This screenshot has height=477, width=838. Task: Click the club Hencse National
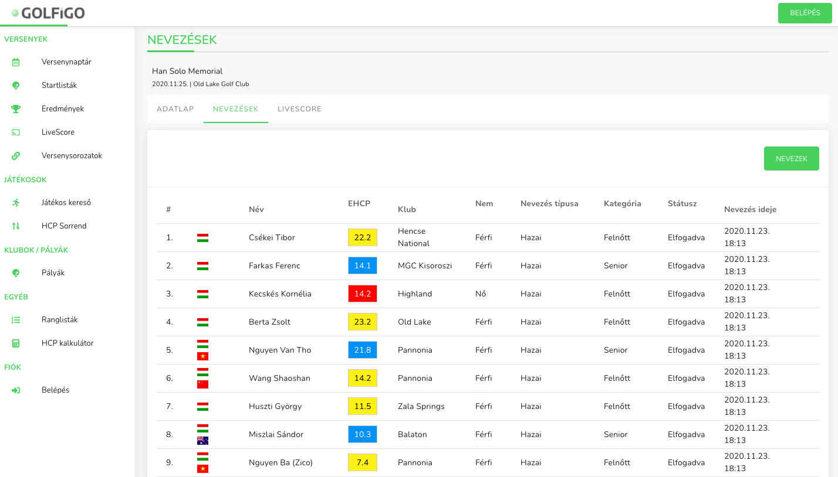point(414,237)
